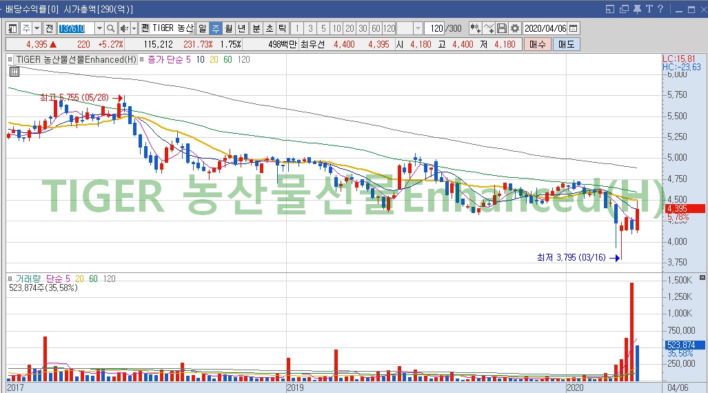Select minute chart period 분

click(256, 28)
